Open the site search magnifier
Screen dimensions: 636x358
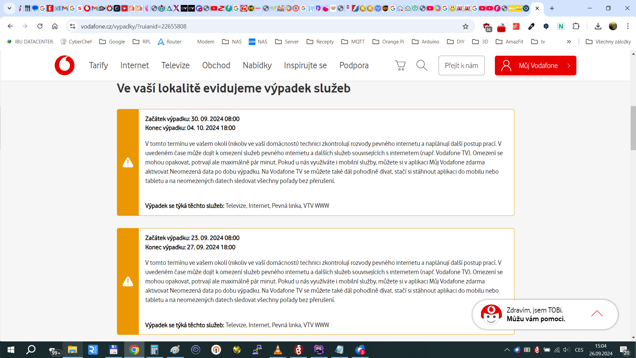pos(422,65)
